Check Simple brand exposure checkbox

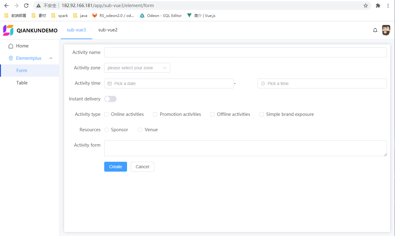click(261, 114)
